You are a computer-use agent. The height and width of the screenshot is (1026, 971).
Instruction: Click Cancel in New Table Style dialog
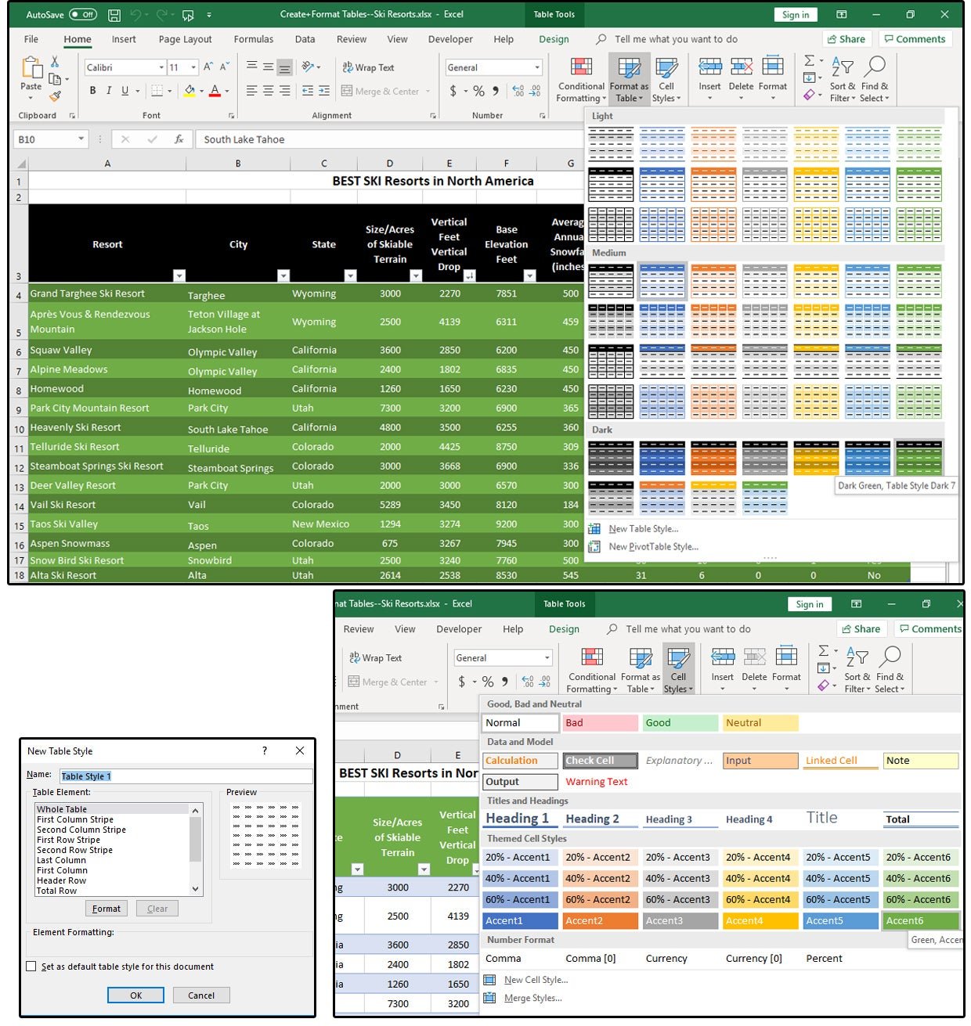[201, 995]
